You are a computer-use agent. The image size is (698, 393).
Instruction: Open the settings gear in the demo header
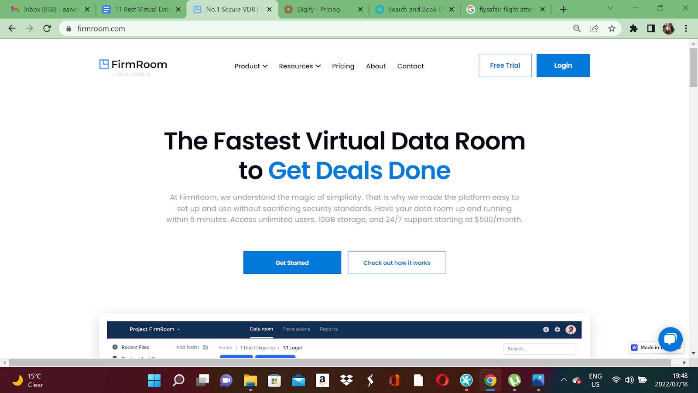(x=558, y=330)
